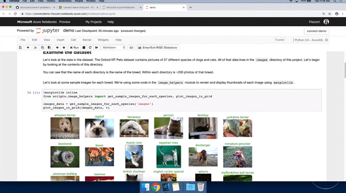Click the Trusted notebook indicator
The width and height of the screenshot is (346, 193).
click(279, 40)
